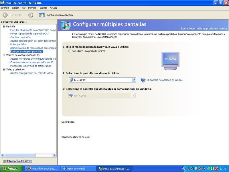Open 'Ajustar configuración del color de vídeo'

[31, 73]
